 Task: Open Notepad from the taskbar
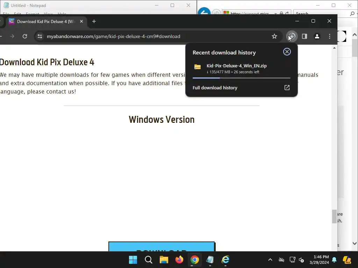pyautogui.click(x=210, y=260)
